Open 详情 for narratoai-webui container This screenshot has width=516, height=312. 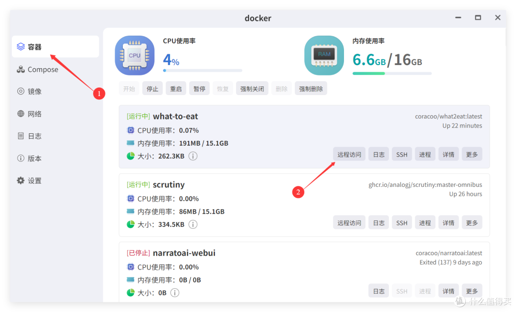click(448, 290)
